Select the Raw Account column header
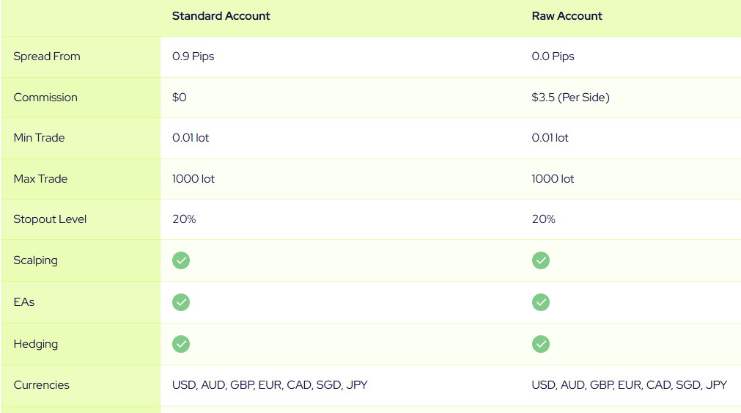Image resolution: width=741 pixels, height=413 pixels. coord(567,16)
